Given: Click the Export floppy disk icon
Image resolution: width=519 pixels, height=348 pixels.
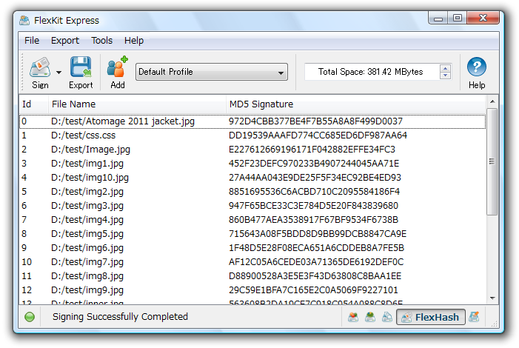Looking at the screenshot, I should pyautogui.click(x=81, y=68).
